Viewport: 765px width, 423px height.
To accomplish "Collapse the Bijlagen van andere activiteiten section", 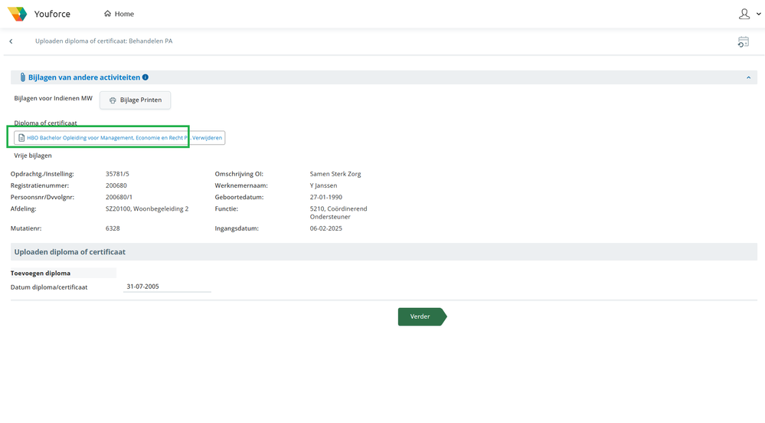I will [748, 77].
